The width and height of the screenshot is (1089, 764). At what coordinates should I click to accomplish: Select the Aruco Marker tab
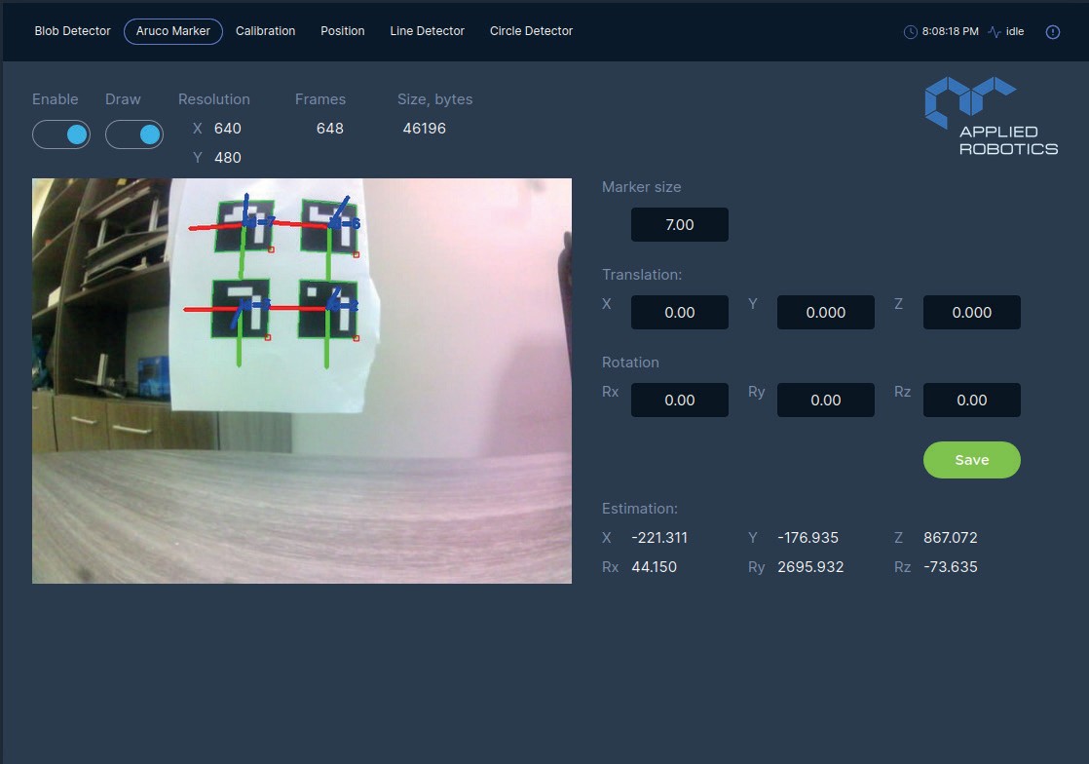[x=173, y=31]
